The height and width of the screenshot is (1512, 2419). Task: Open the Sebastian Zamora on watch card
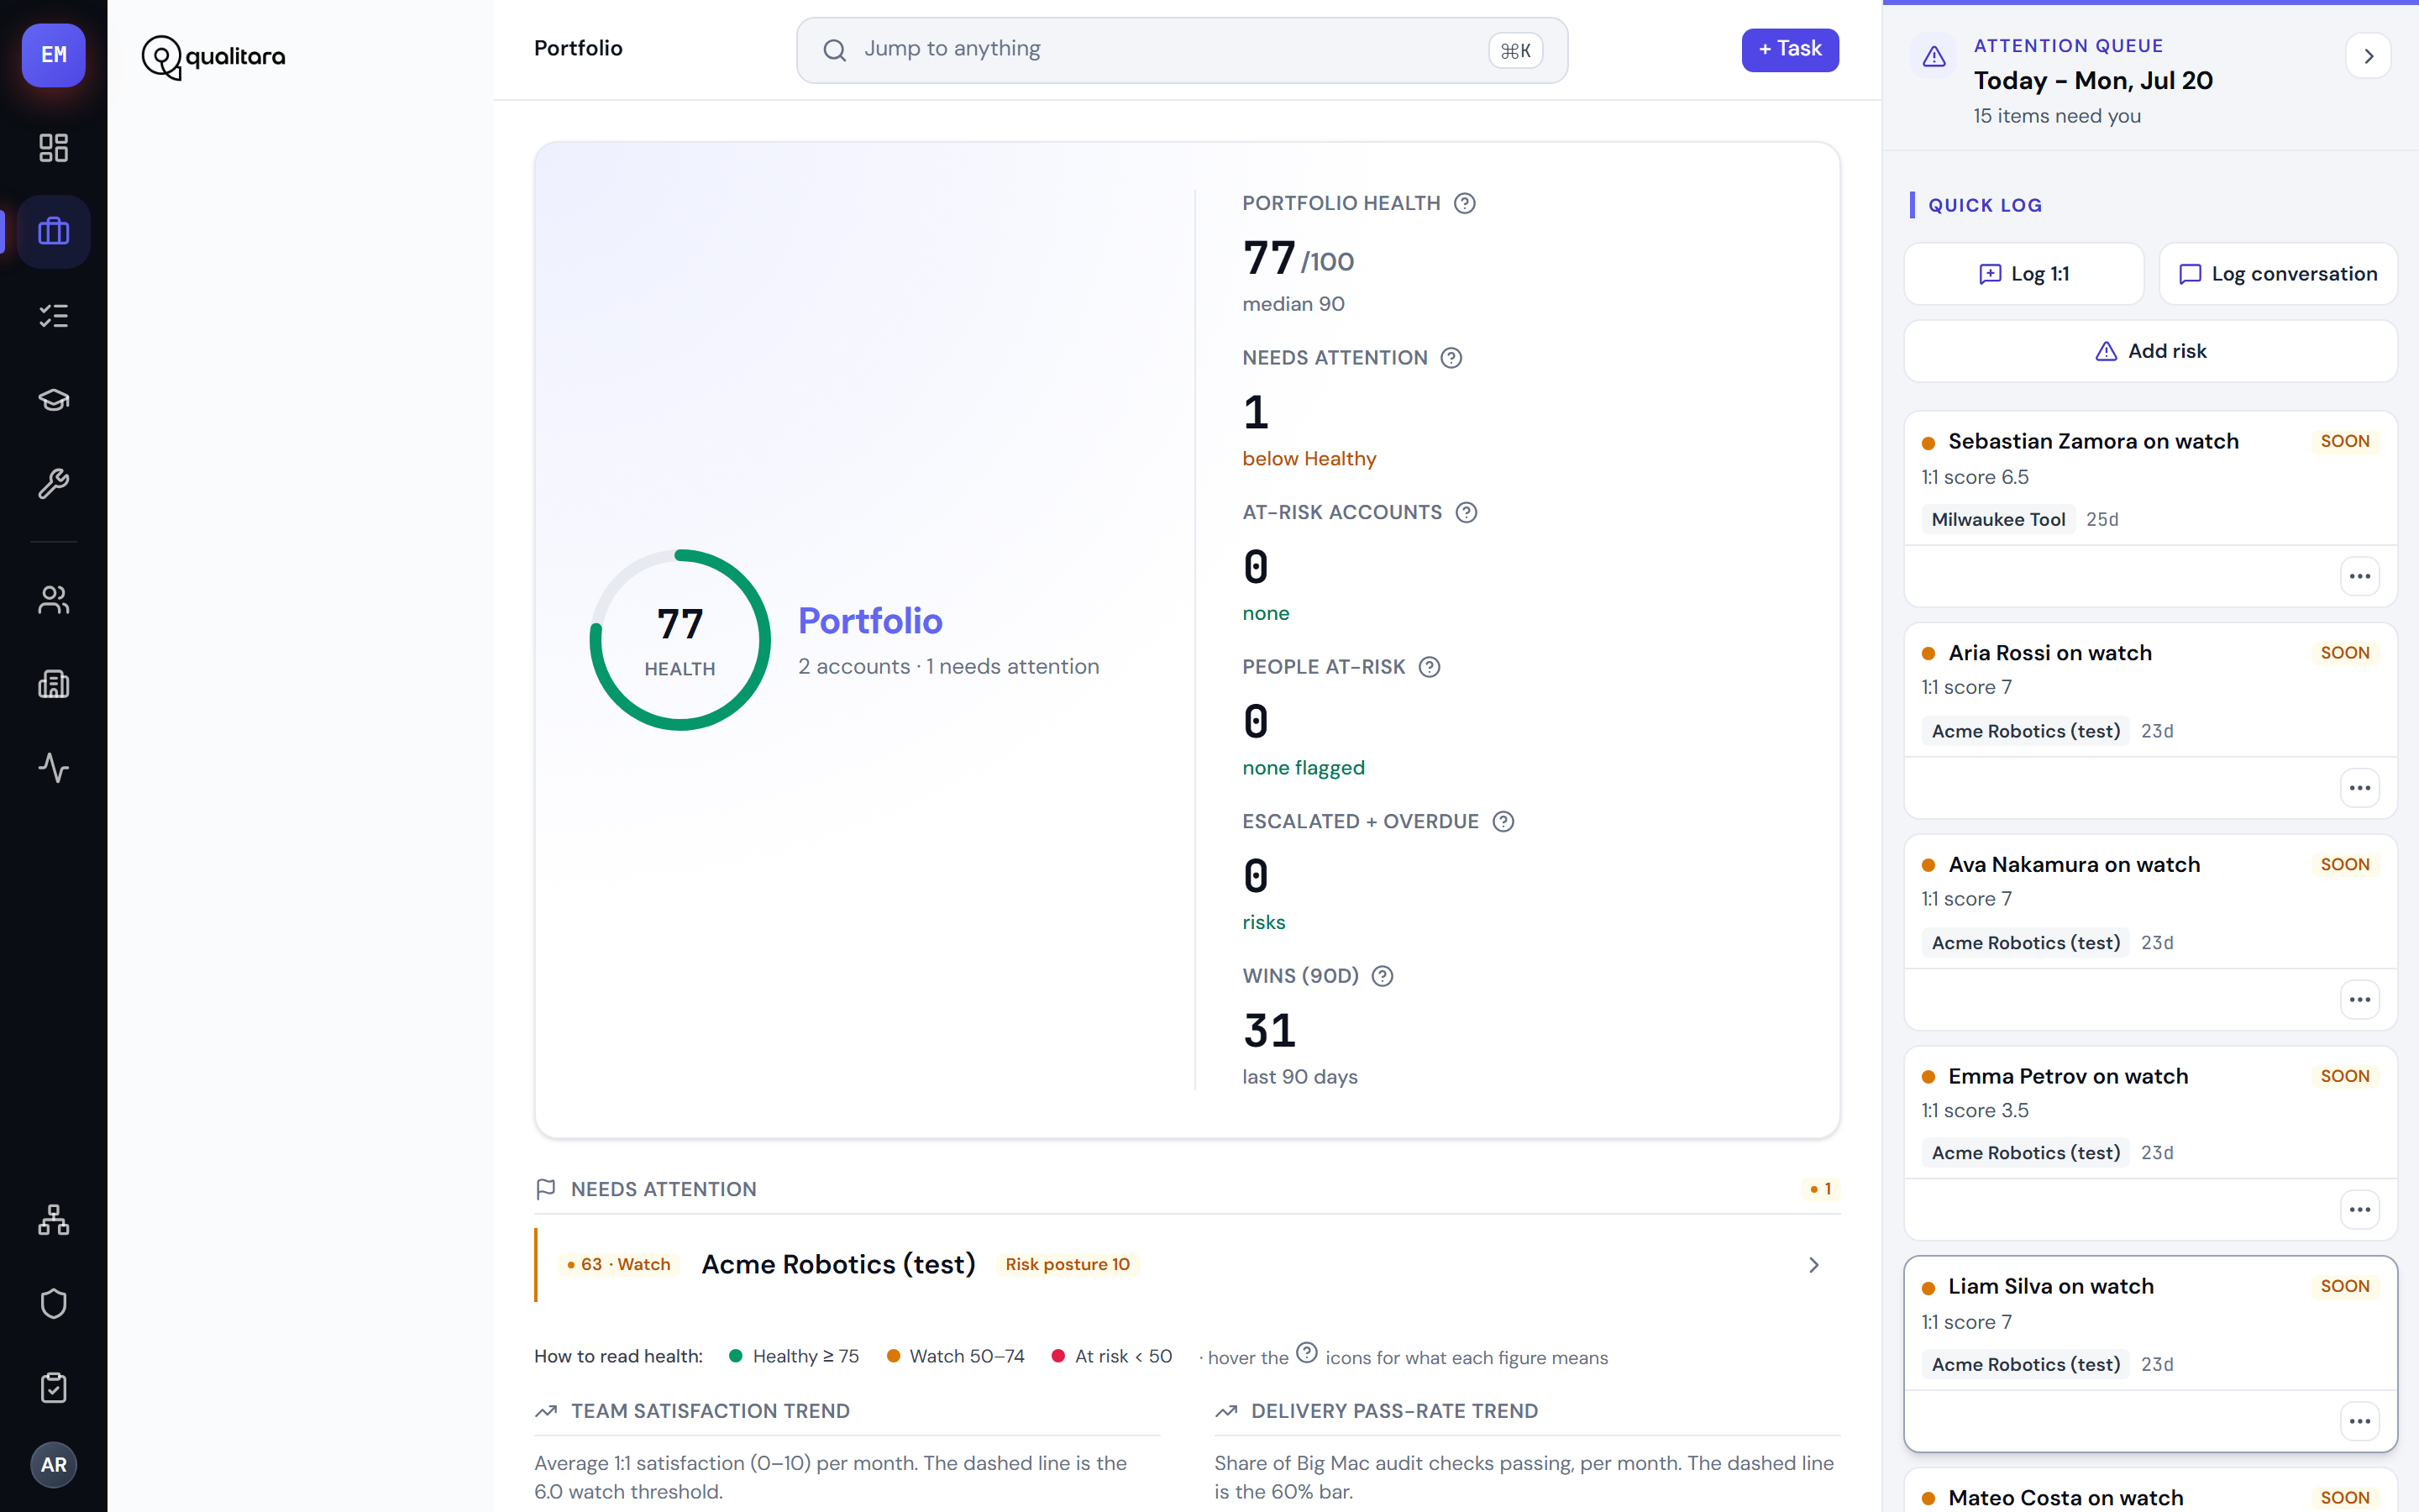pyautogui.click(x=2150, y=509)
